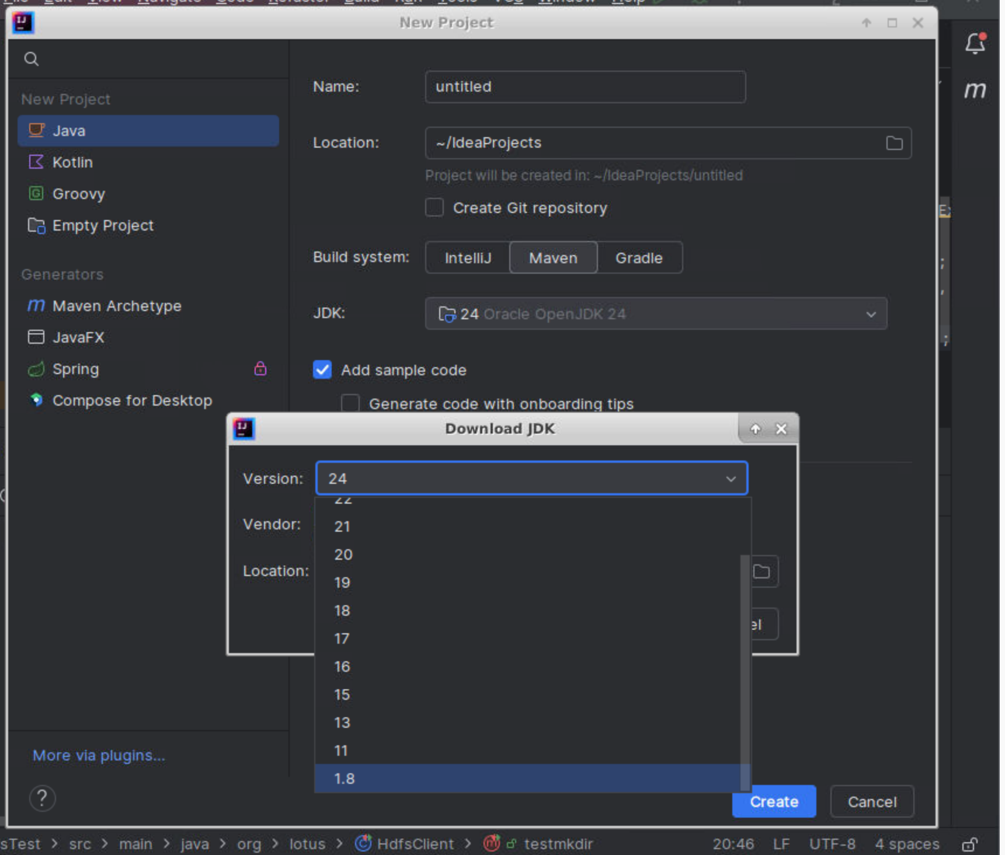The height and width of the screenshot is (855, 1005).
Task: Open More via plugins link
Action: coord(99,755)
